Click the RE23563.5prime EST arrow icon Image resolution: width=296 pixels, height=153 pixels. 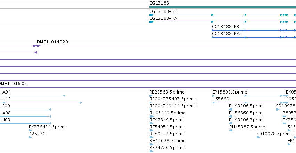151,96
